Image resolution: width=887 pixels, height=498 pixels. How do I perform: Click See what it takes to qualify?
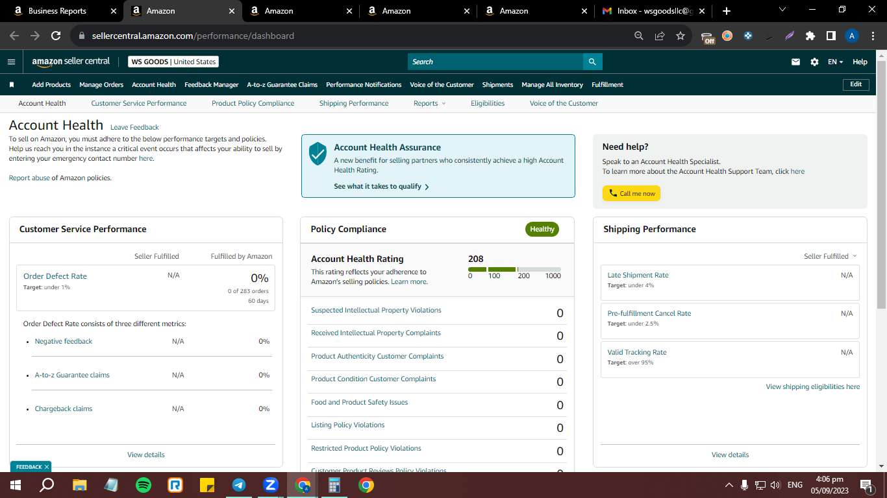coord(381,186)
